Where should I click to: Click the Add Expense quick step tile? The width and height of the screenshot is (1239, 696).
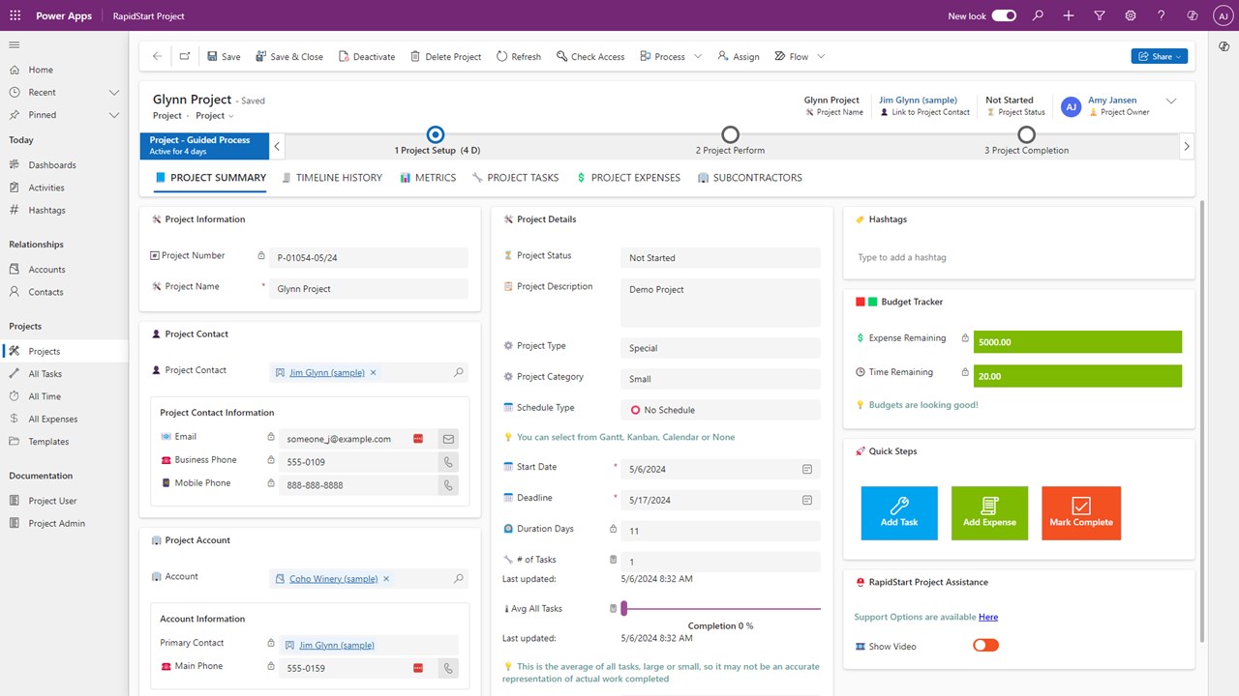[989, 512]
